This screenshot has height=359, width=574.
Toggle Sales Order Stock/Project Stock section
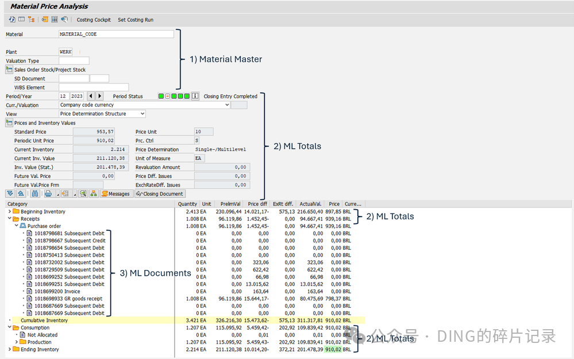(9, 69)
